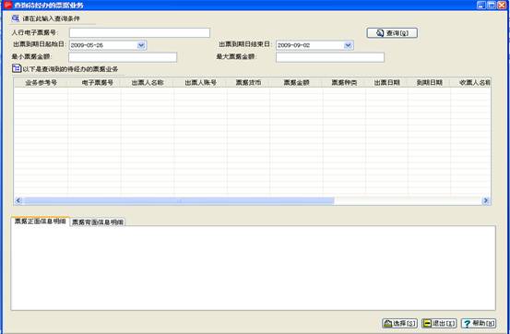The height and width of the screenshot is (334, 510).
Task: Close the window
Action: pos(502,5)
